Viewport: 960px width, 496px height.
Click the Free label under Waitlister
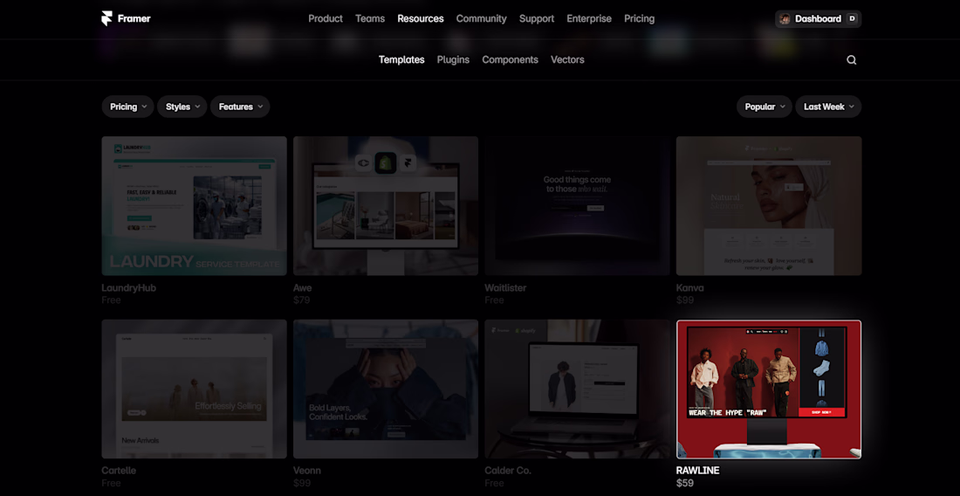click(494, 300)
